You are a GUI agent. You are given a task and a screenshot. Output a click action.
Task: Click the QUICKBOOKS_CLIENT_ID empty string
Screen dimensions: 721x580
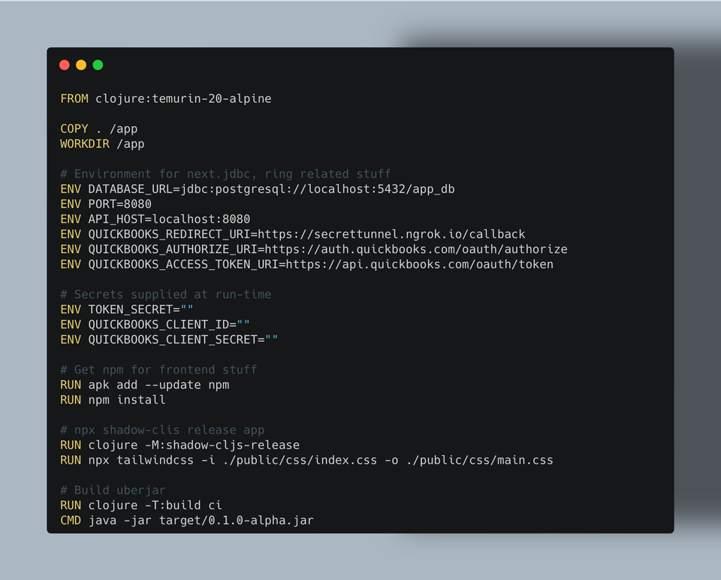(x=244, y=324)
